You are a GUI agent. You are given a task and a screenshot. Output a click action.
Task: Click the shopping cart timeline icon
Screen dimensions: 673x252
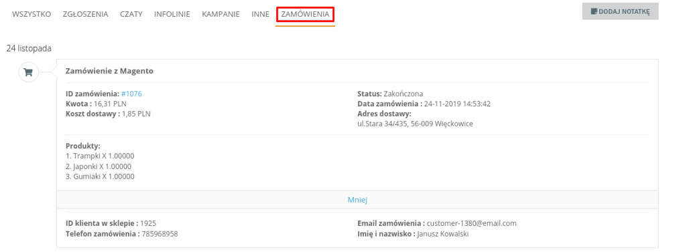tap(28, 72)
